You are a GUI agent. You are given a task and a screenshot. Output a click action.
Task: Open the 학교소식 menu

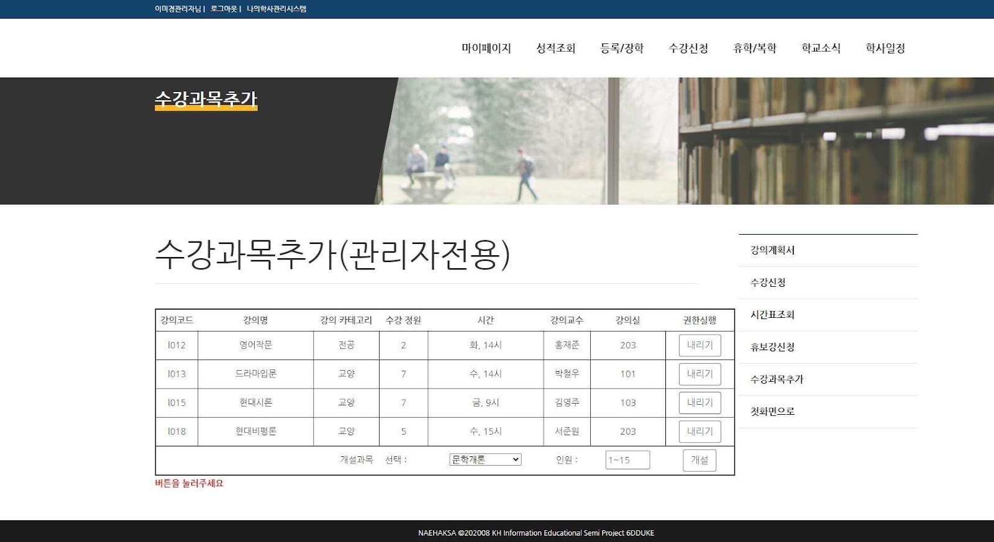tap(821, 48)
